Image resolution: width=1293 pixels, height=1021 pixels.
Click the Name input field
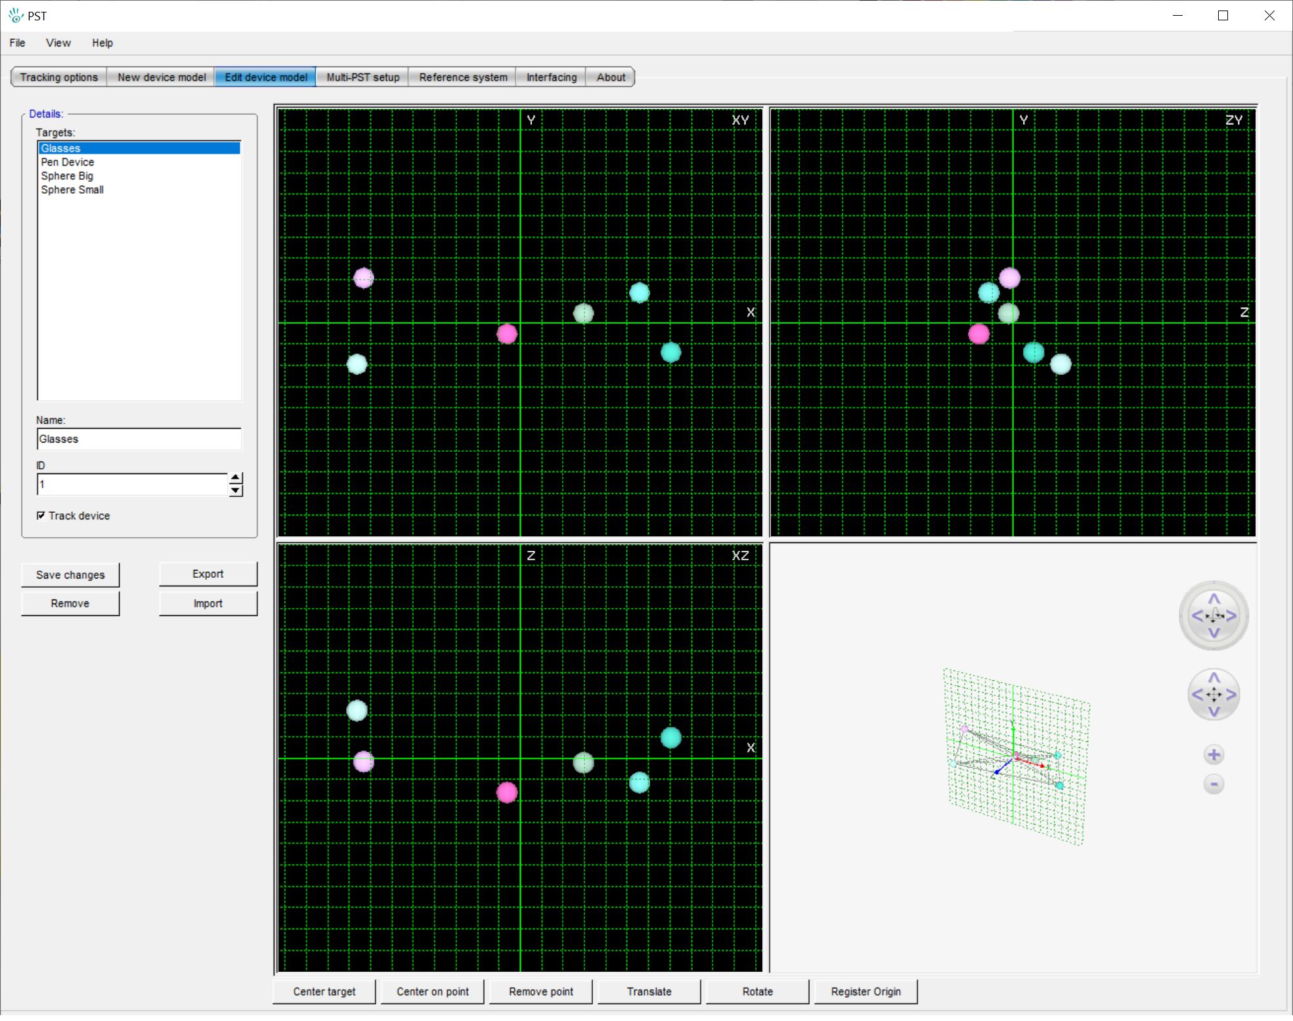[x=139, y=439]
